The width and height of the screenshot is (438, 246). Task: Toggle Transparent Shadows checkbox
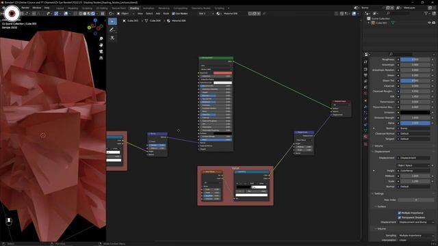(x=400, y=217)
